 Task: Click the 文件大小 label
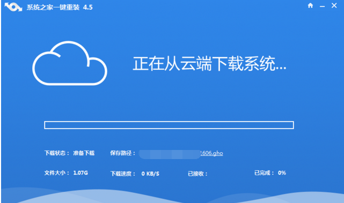[x=57, y=173]
